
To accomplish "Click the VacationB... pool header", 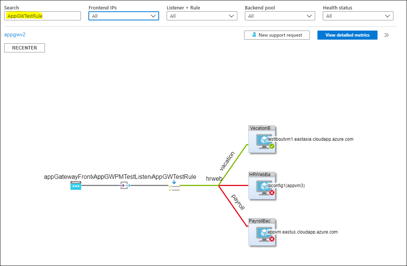I will [x=262, y=128].
